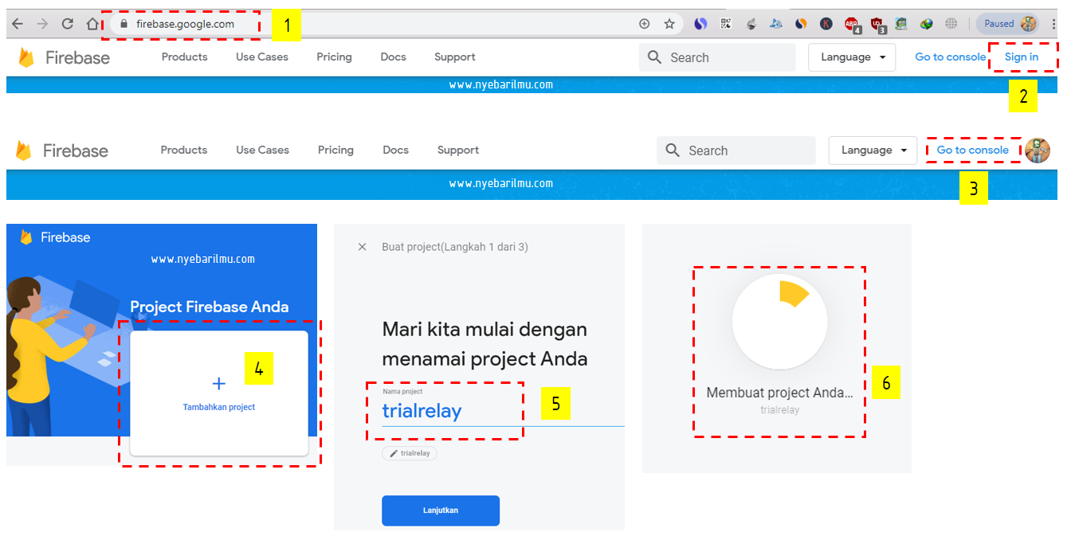Open the QR code extension icon
Screen dimensions: 1071x540
coord(725,24)
